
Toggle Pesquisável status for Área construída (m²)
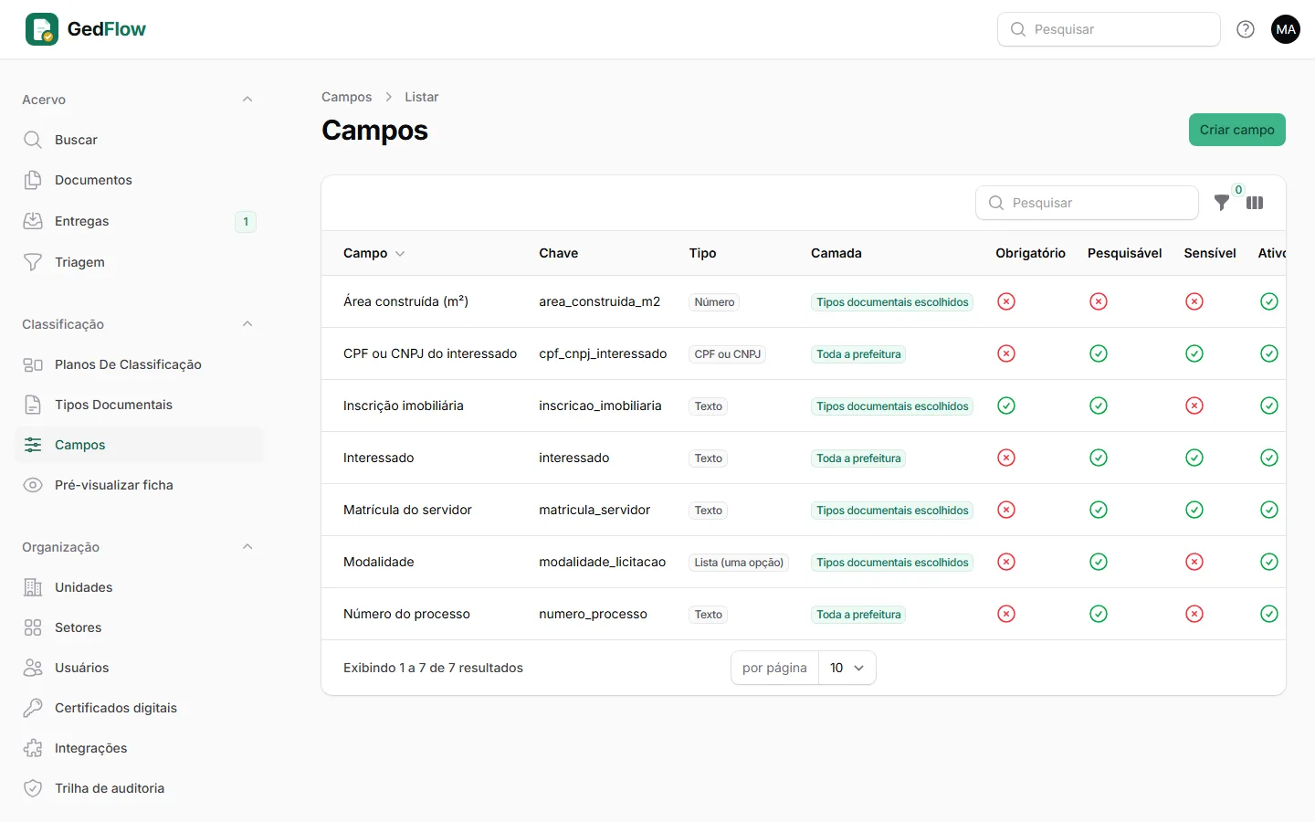click(1099, 301)
